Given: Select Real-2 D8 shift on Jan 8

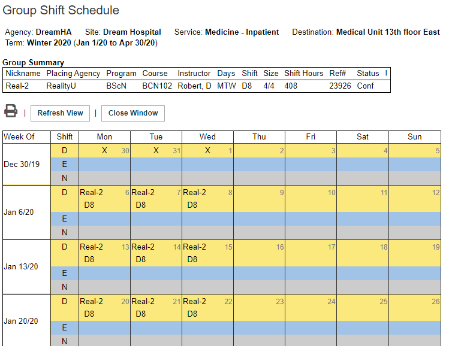Looking at the screenshot, I should tap(195, 198).
